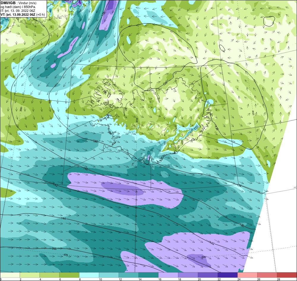
Task: Click legend tick value '16'
Action: [160, 279]
